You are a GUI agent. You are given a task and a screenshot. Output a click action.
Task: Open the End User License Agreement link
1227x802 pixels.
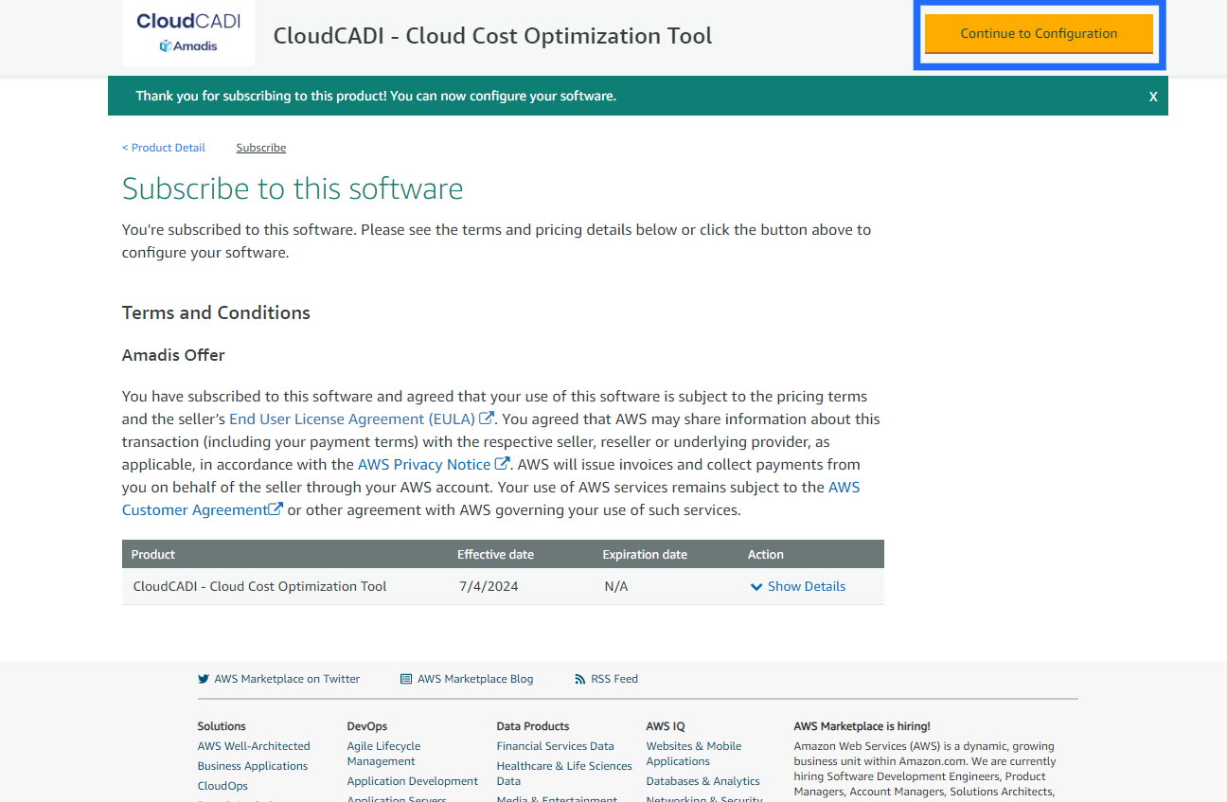tap(351, 419)
